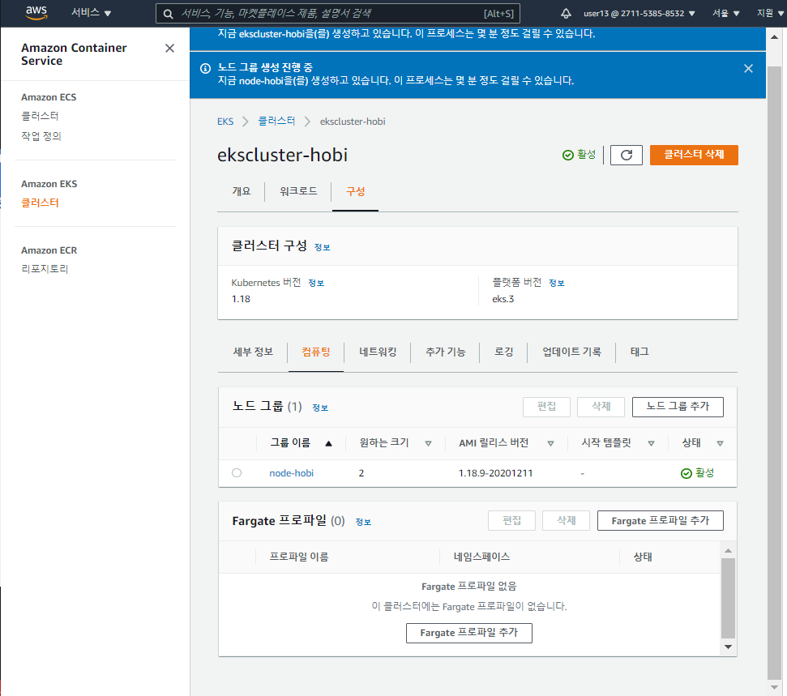Open the notifications bell icon
Viewport: 787px width, 696px height.
566,14
